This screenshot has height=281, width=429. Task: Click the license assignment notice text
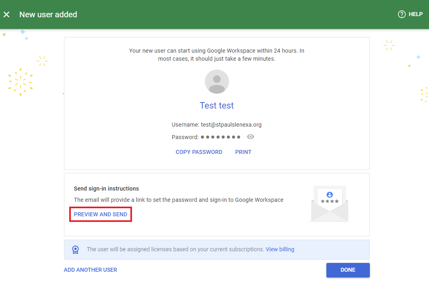click(x=175, y=250)
